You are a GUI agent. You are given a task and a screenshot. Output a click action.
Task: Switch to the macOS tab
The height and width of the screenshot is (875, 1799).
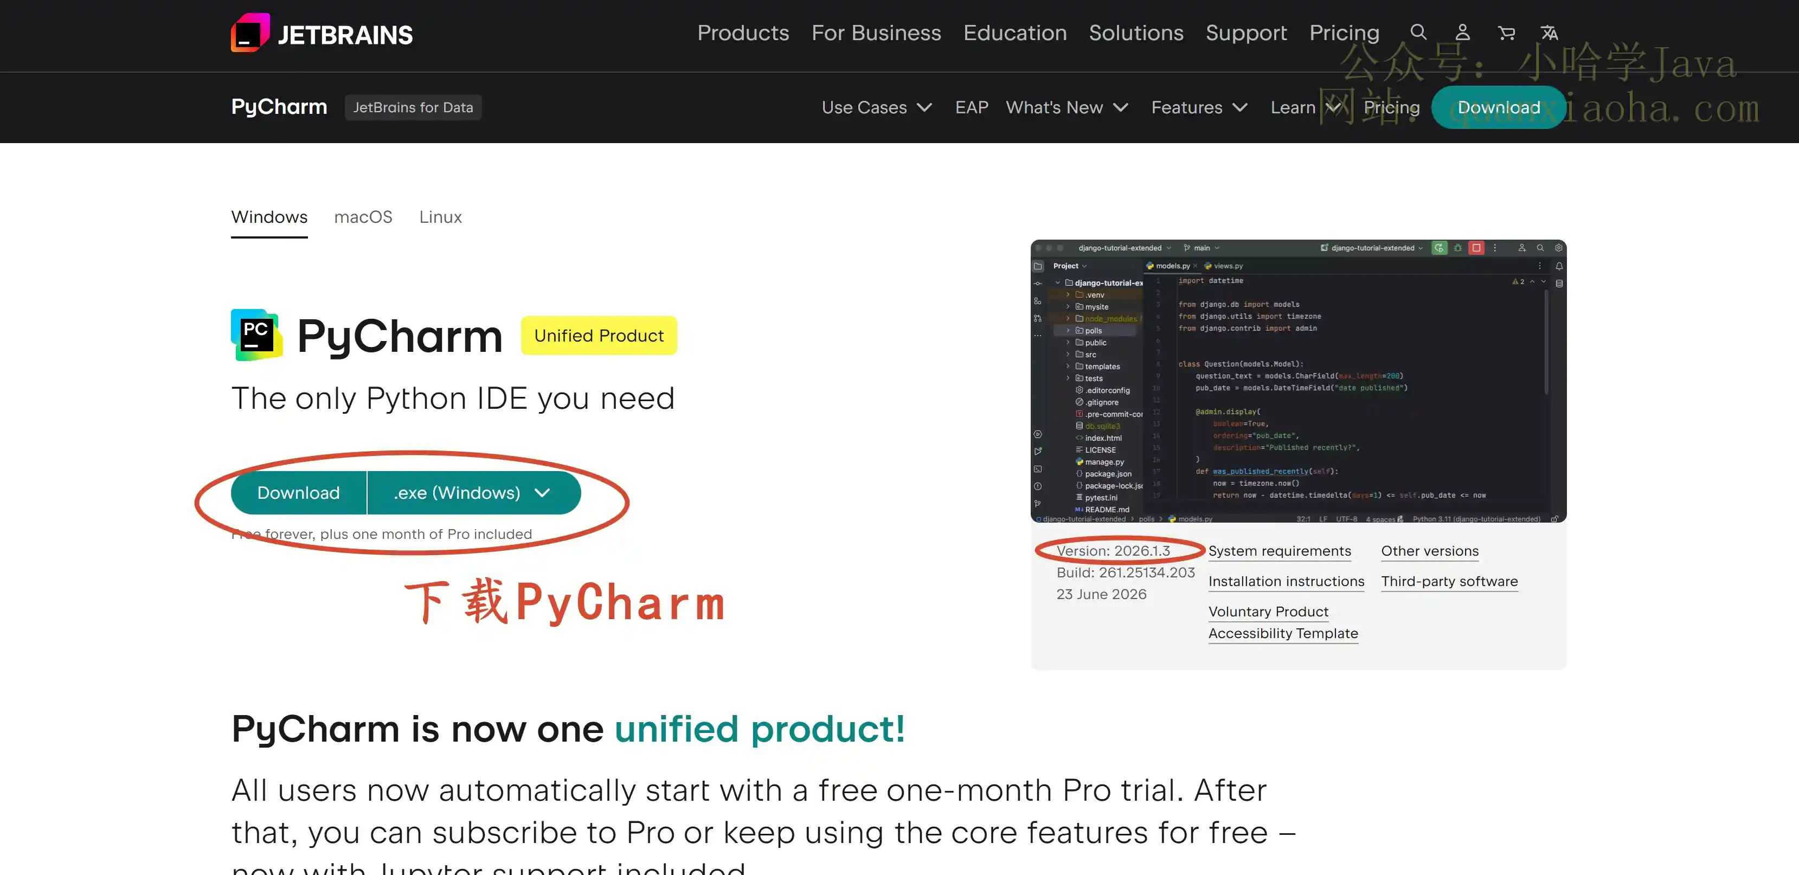363,217
